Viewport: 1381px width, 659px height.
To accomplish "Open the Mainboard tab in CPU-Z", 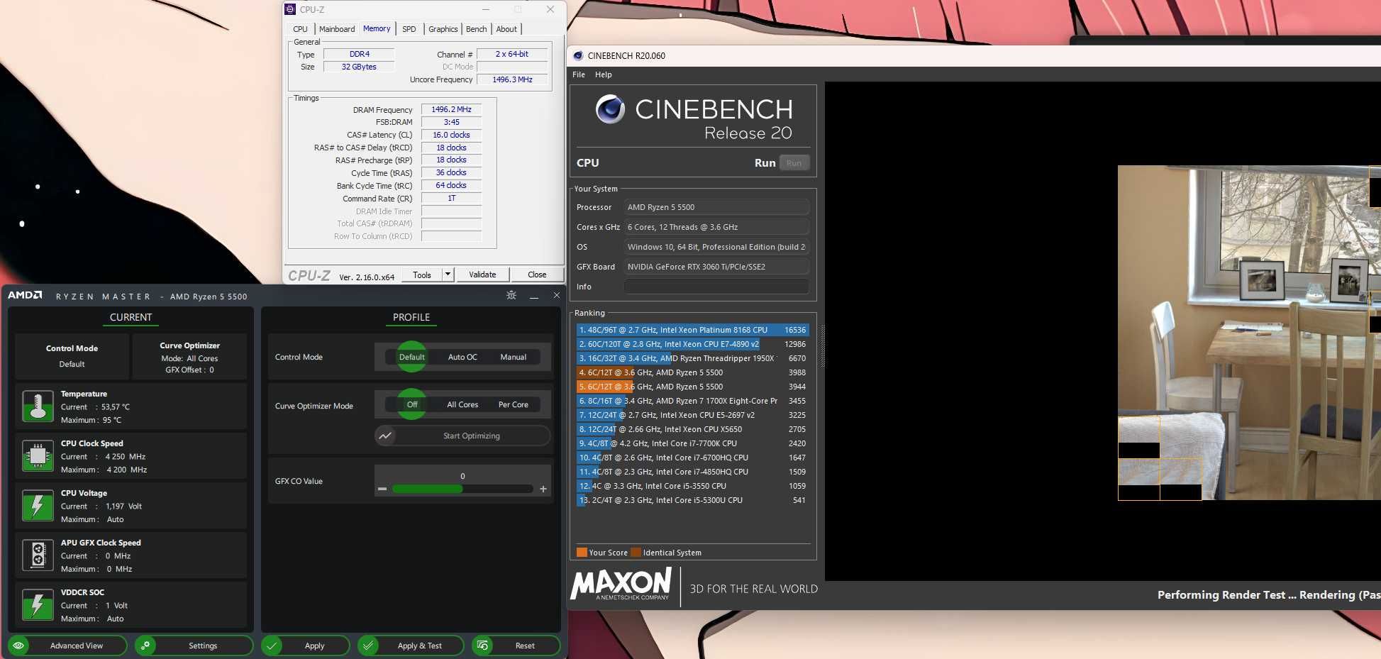I will [337, 29].
